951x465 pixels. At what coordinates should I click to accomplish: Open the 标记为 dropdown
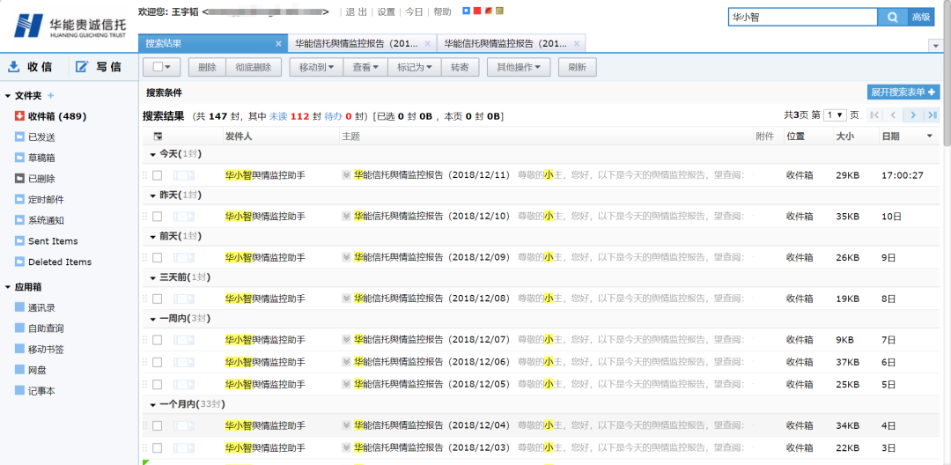click(x=414, y=67)
